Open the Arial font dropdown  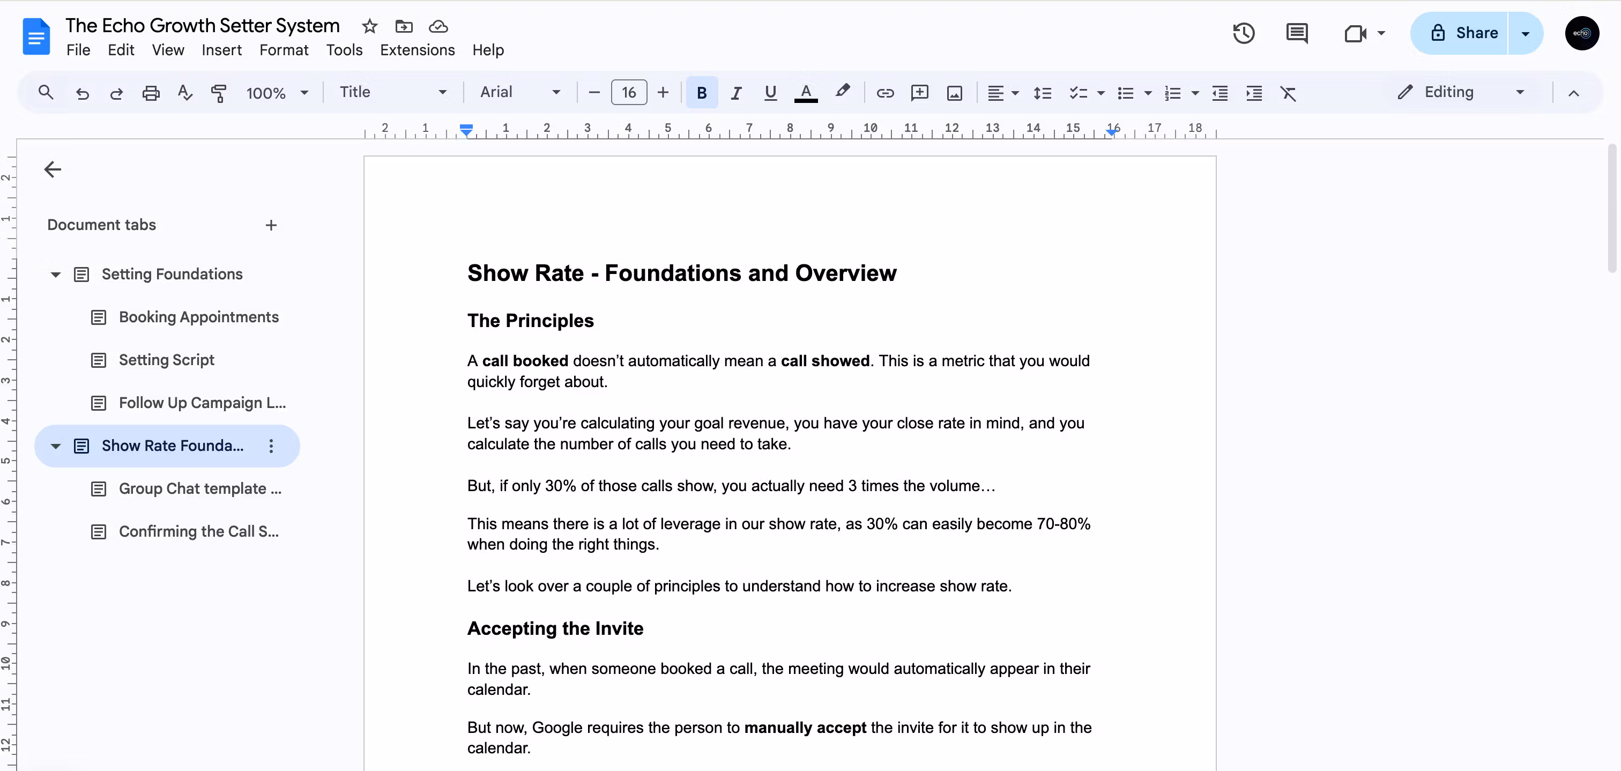tap(519, 93)
